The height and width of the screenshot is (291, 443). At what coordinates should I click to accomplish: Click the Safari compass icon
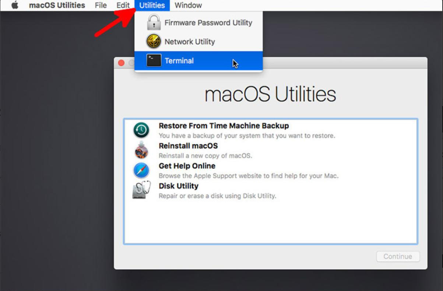tap(141, 171)
